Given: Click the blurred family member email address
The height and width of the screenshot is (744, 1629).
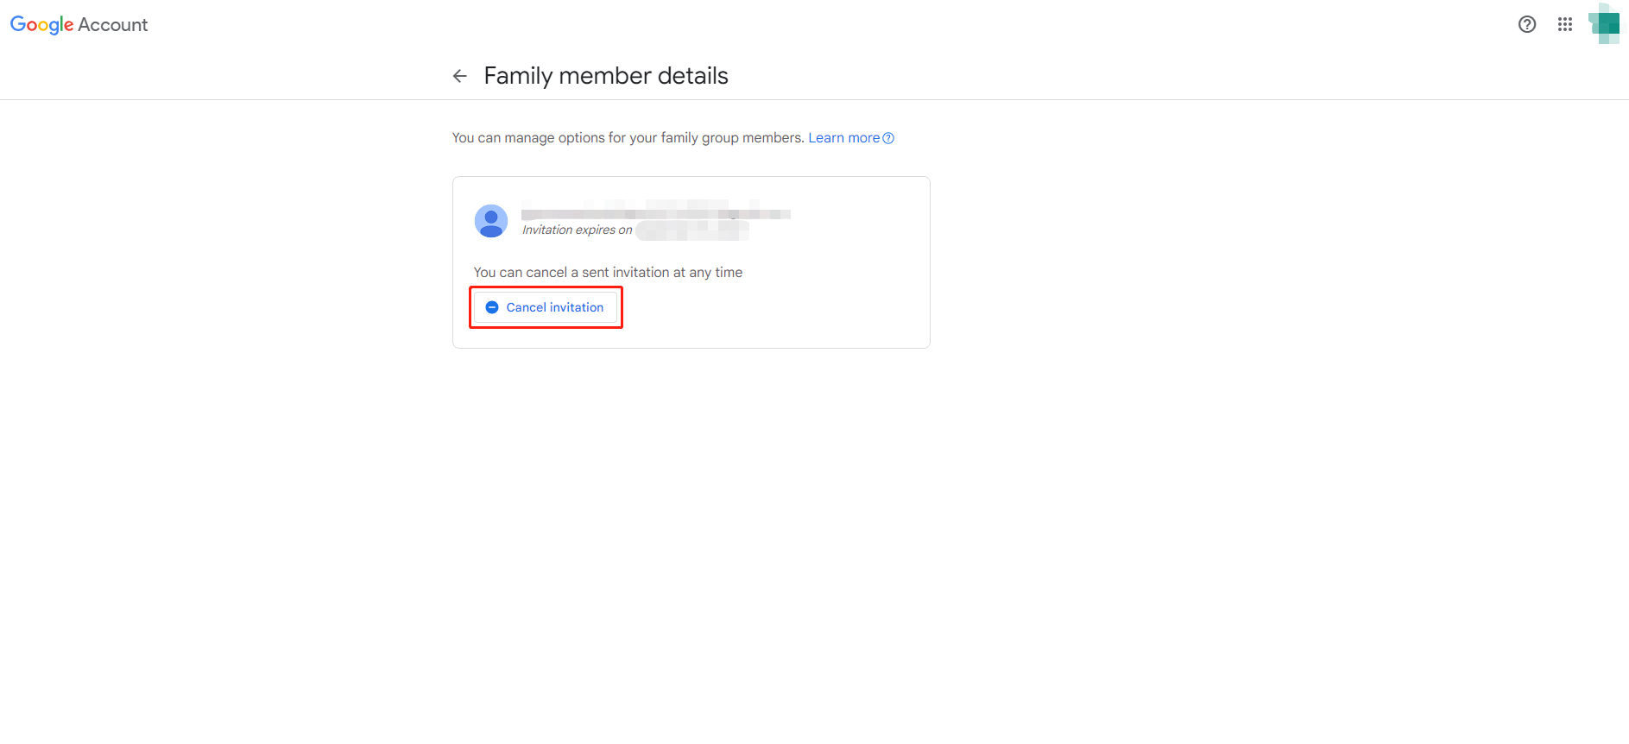Looking at the screenshot, I should point(655,212).
